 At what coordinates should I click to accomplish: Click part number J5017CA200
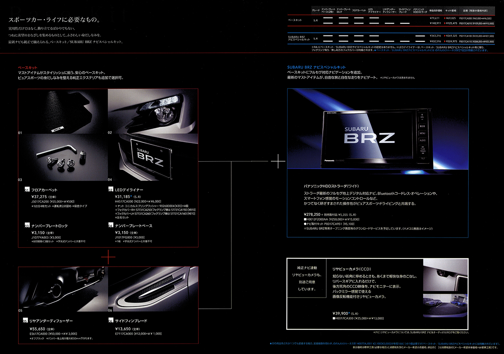tap(40, 201)
